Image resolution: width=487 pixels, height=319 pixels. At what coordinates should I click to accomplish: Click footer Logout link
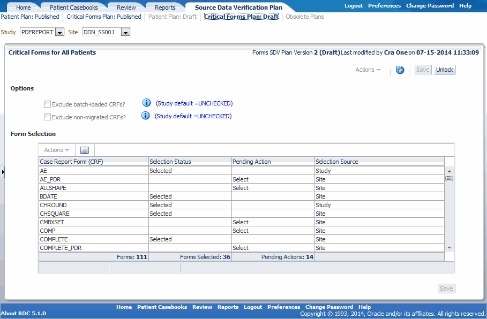(x=253, y=307)
